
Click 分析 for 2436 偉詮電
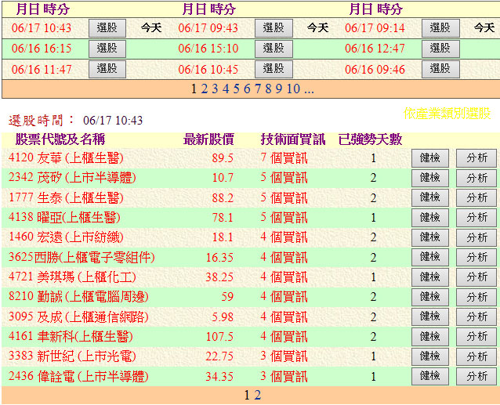tap(476, 376)
